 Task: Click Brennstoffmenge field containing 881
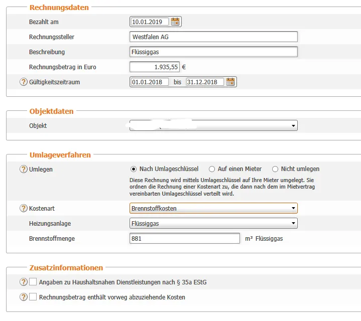tap(185, 238)
